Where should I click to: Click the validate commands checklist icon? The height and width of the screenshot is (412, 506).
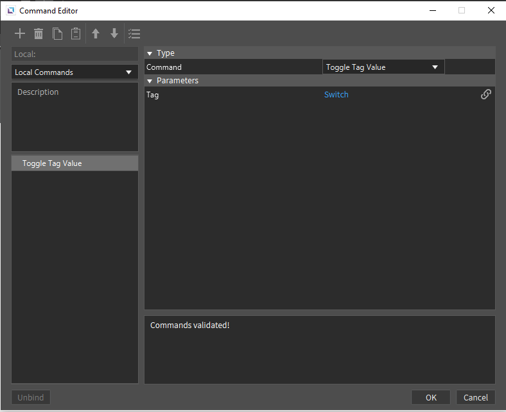[134, 34]
